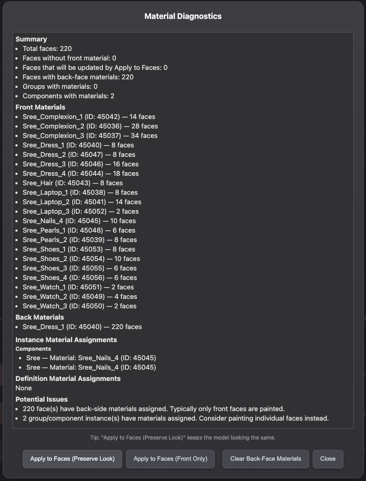Click the Apply to Faces tip text
The image size is (366, 481).
pyautogui.click(x=183, y=438)
